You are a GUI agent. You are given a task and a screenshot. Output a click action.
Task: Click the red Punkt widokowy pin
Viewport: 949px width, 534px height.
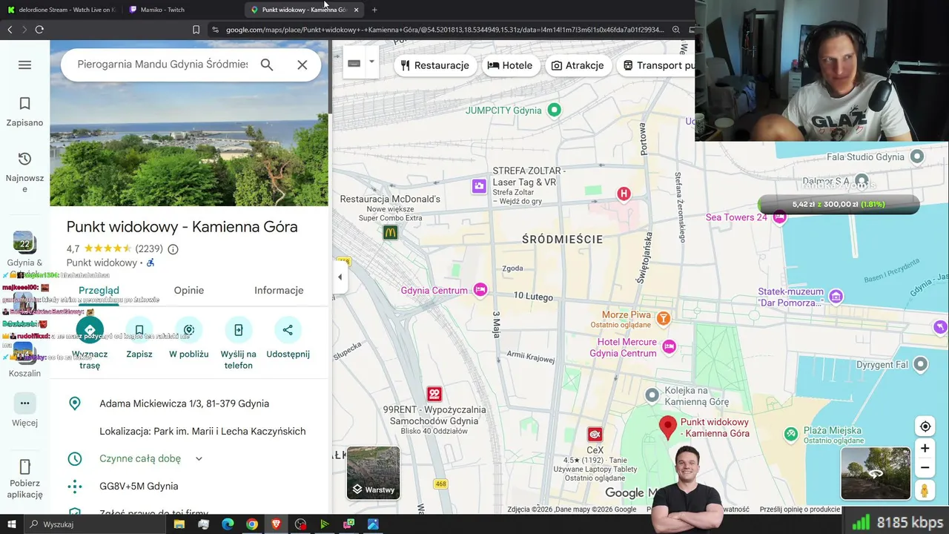[x=668, y=426]
